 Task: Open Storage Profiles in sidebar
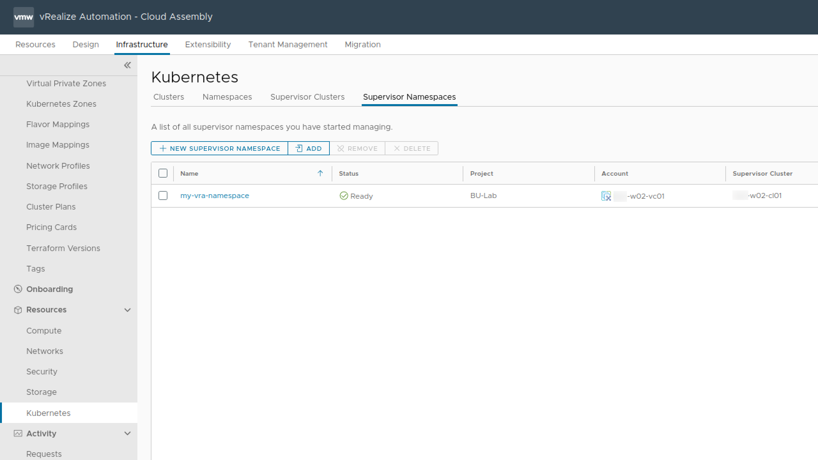pyautogui.click(x=57, y=186)
